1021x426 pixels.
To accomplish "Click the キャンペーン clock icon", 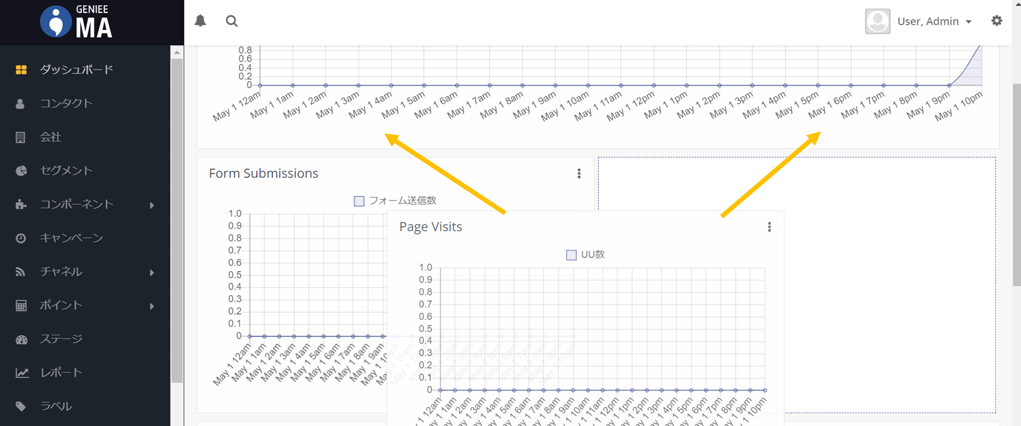I will 21,238.
